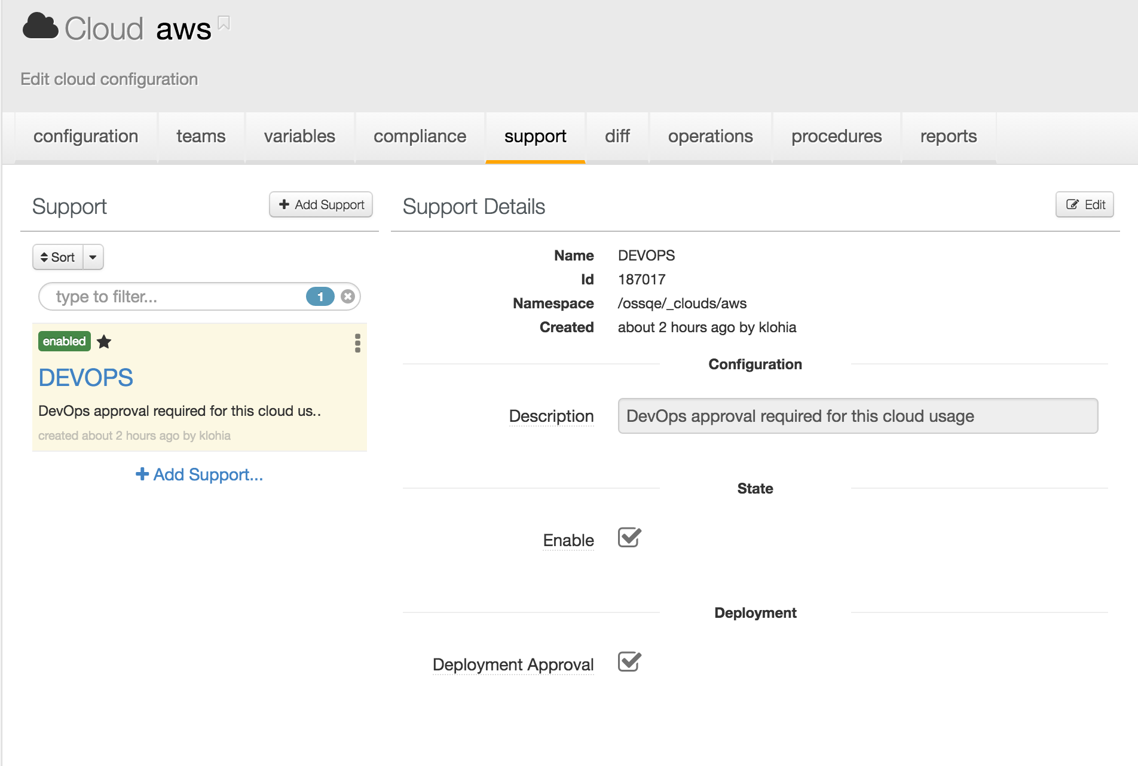Toggle the Enable checkbox in State section
This screenshot has width=1138, height=766.
coord(629,538)
